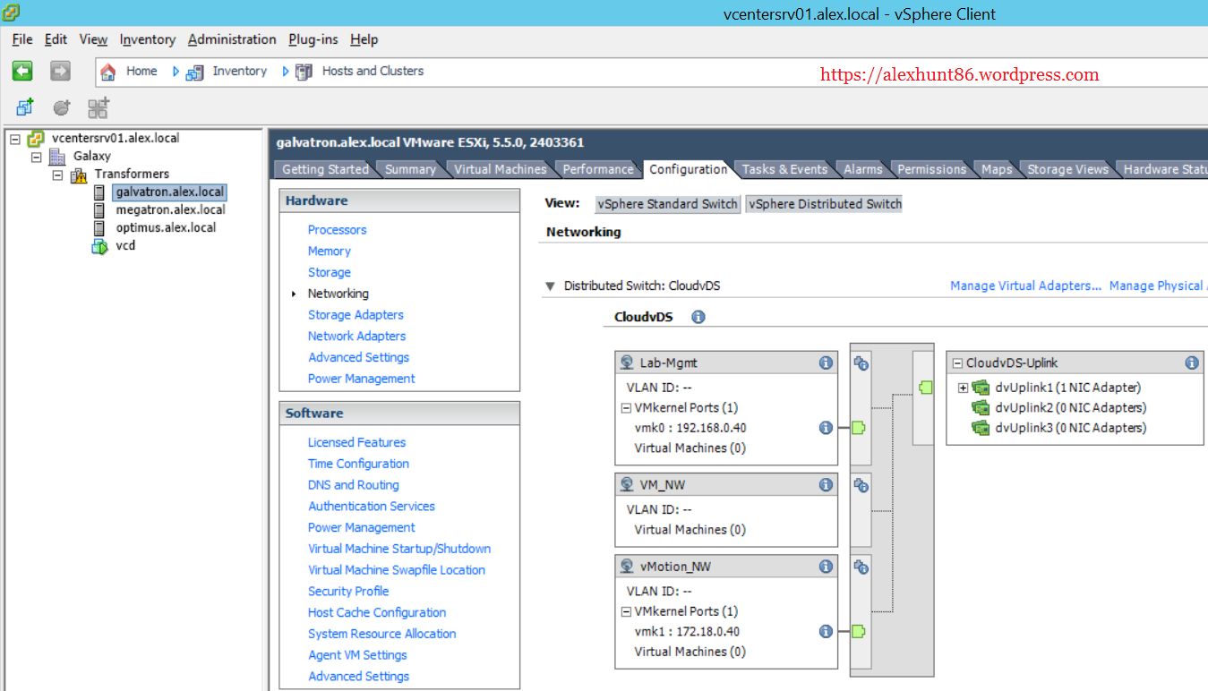Collapse the Transformers cluster tree node
Image resolution: width=1208 pixels, height=691 pixels.
click(x=57, y=175)
